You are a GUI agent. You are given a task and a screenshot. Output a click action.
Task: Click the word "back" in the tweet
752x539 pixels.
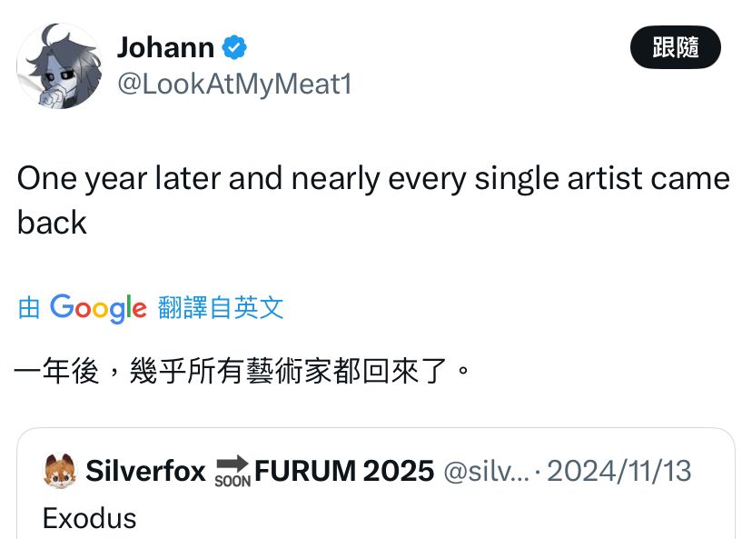pyautogui.click(x=52, y=223)
